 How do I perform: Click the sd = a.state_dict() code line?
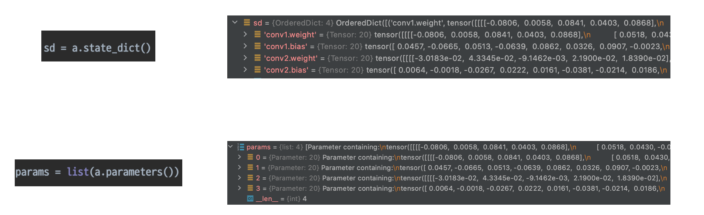tap(97, 47)
